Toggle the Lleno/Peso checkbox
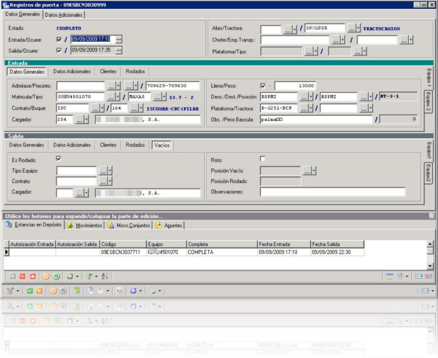438x358 pixels. (x=263, y=86)
